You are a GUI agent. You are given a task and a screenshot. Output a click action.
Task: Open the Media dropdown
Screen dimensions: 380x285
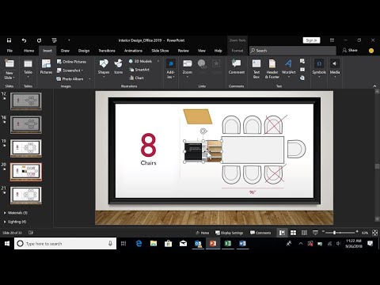[x=335, y=68]
